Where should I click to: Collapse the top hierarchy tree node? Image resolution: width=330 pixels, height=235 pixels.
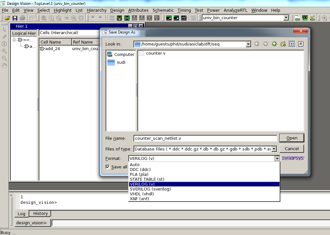click(x=14, y=40)
